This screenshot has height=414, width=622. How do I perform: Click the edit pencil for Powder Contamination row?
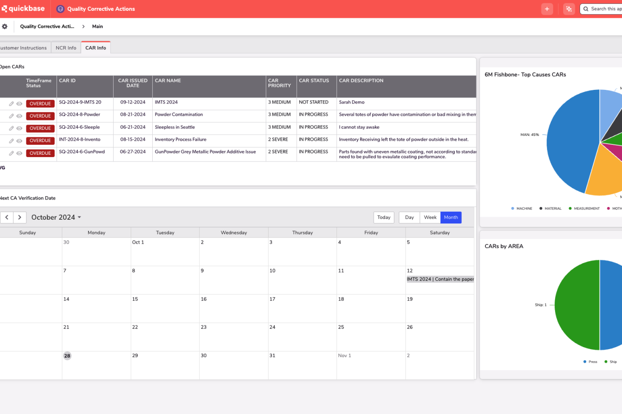11,116
